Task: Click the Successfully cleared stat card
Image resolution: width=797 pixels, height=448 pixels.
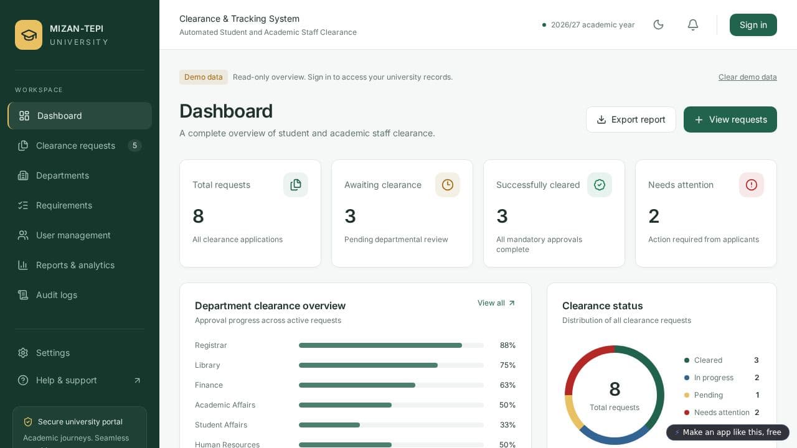Action: (x=554, y=213)
